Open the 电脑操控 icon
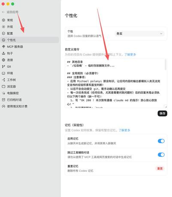 (3, 93)
